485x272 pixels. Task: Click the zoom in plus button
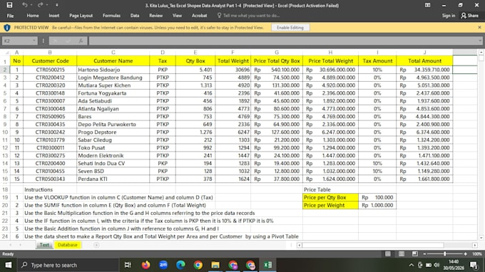point(465,253)
